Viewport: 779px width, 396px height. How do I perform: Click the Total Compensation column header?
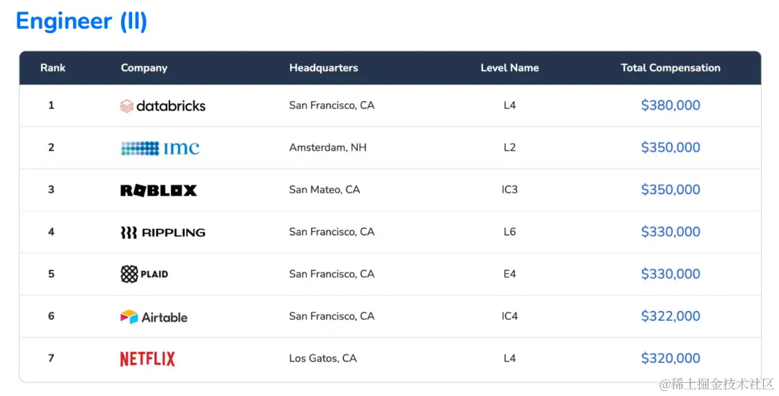click(671, 68)
